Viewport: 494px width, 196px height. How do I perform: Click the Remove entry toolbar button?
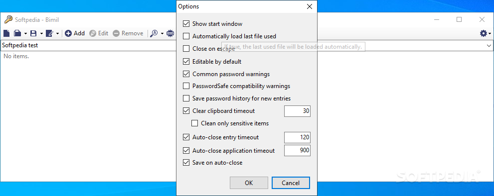128,33
